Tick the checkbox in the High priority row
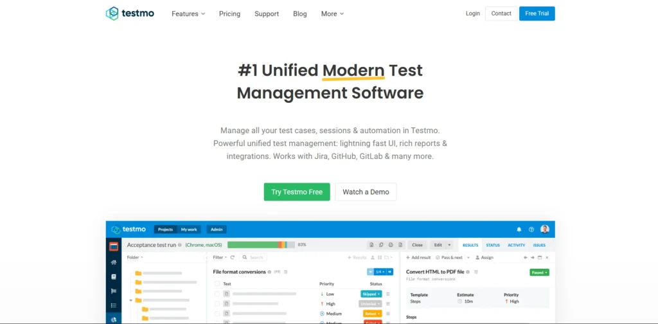Viewport: 658px width, 324px height. pyautogui.click(x=217, y=304)
